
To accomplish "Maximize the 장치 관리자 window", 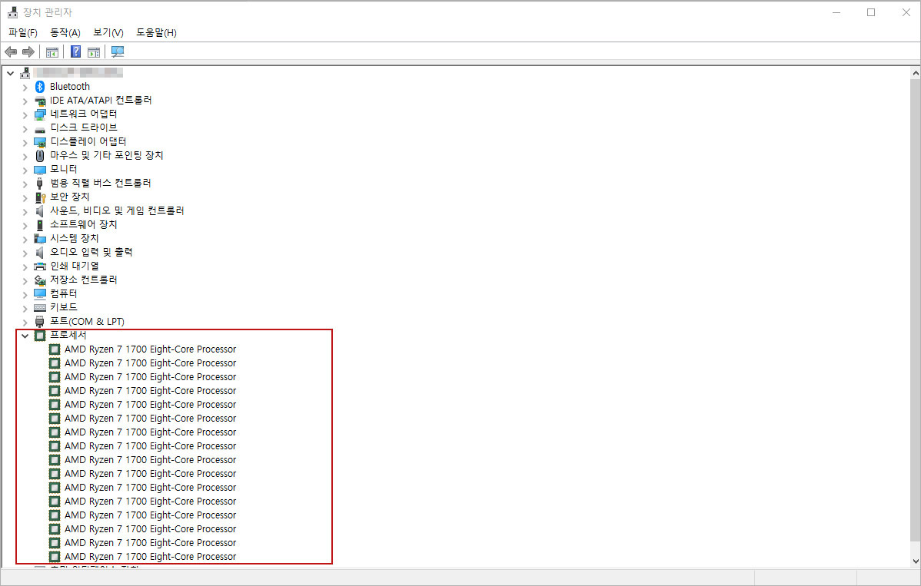I will (x=871, y=12).
